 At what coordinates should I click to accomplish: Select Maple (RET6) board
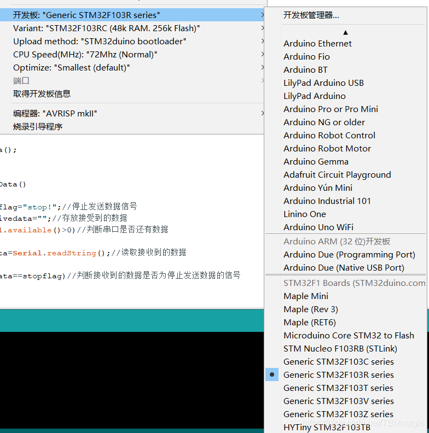tap(345, 322)
